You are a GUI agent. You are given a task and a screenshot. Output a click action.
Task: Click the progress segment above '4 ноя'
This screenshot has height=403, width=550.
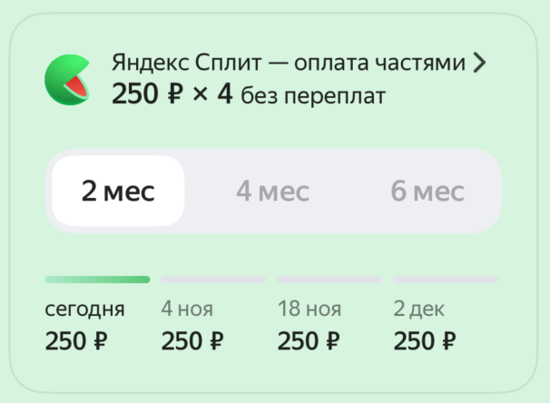point(214,280)
